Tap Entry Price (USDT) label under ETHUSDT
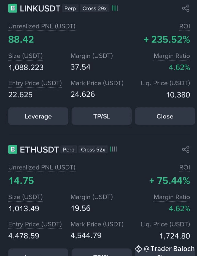 (x=35, y=224)
